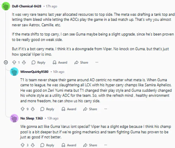Share No_Sleep_1363's comment

click(90, 145)
